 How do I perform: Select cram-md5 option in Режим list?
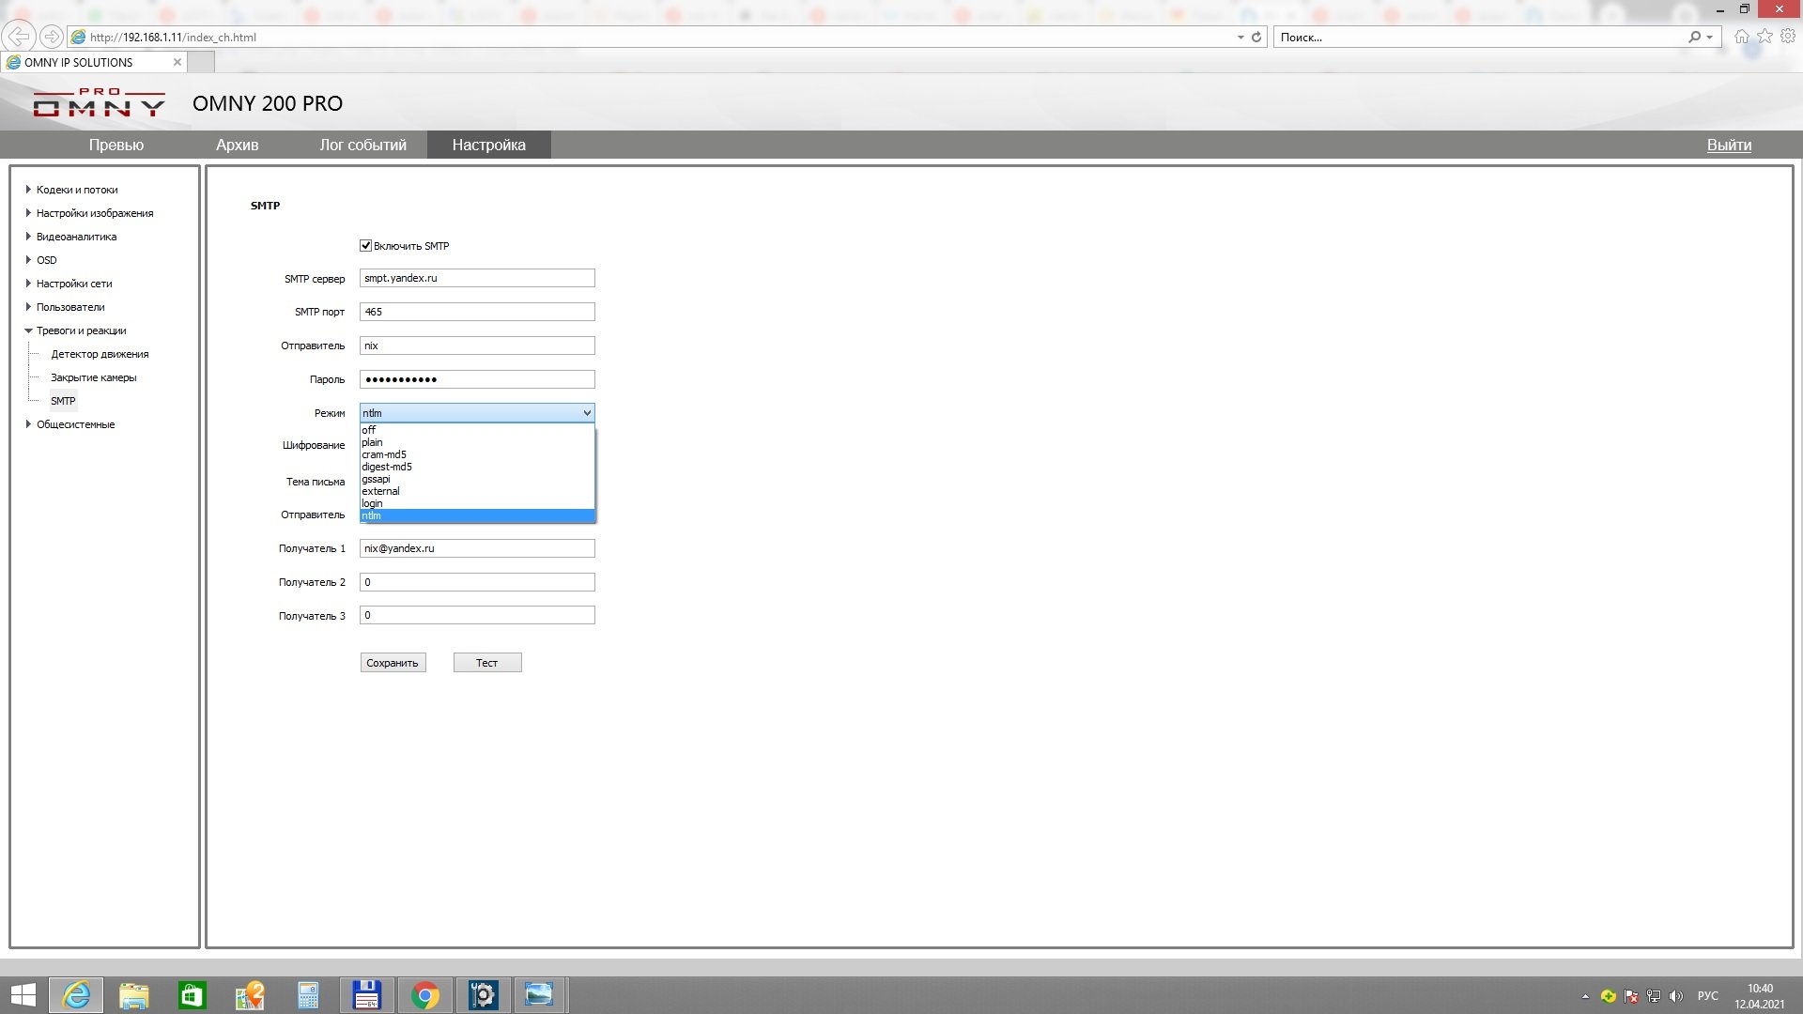(384, 454)
